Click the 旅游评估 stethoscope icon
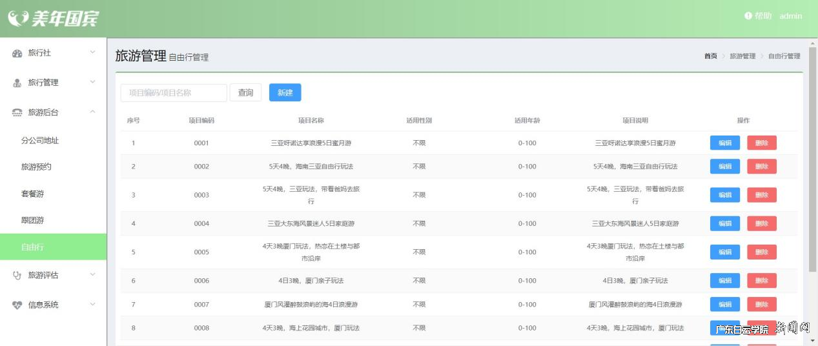The image size is (818, 346). pos(17,276)
